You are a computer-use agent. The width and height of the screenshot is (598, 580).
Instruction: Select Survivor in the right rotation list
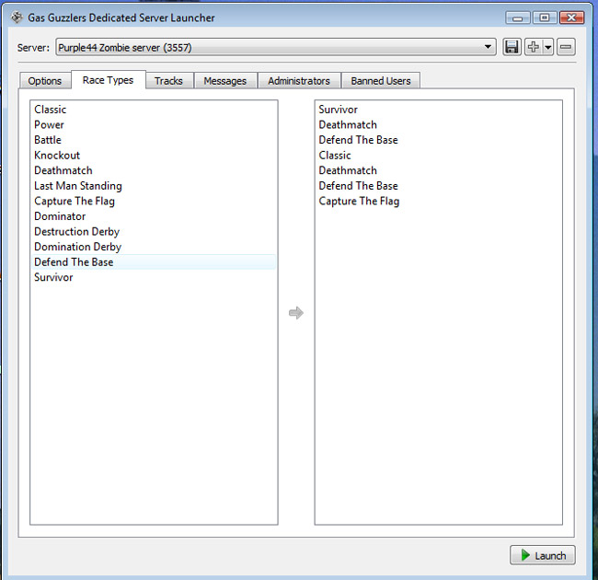(438, 110)
